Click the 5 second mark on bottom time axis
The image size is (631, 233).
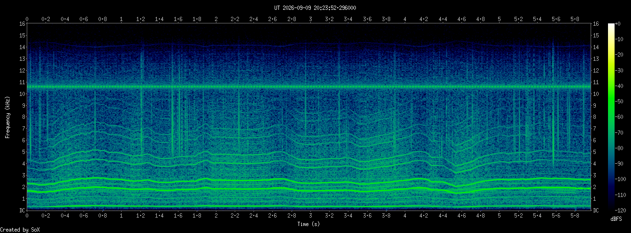pyautogui.click(x=499, y=217)
